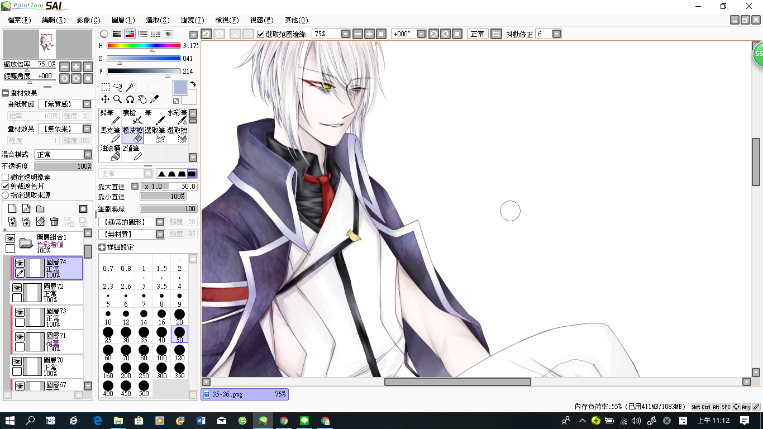This screenshot has width=763, height=429.
Task: Choose the magic wand tool
Action: pos(130,87)
